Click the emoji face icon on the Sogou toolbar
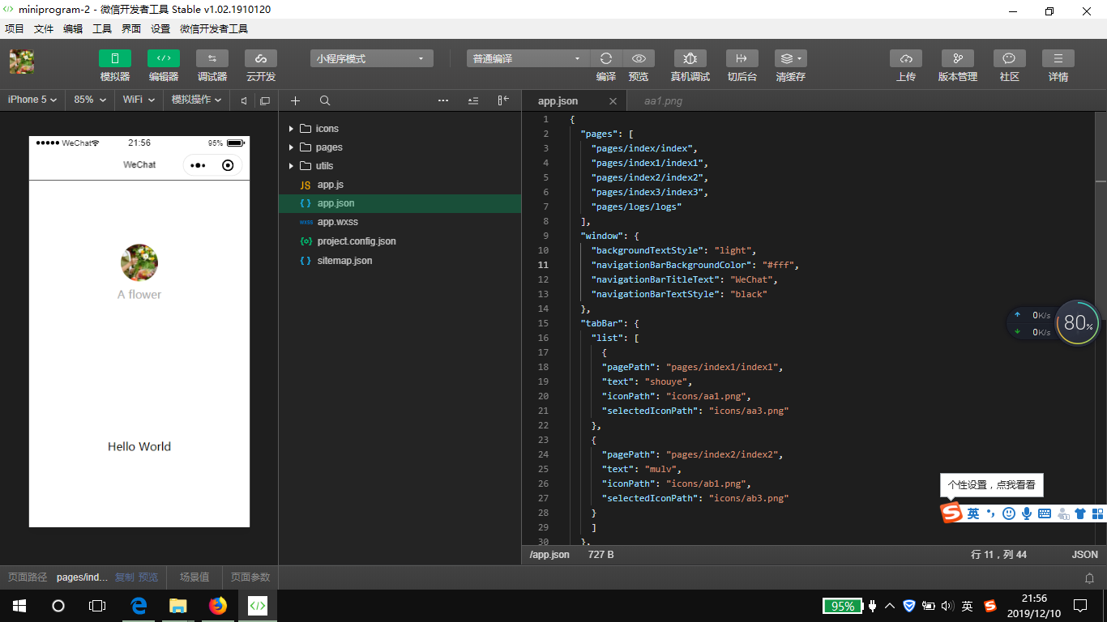Image resolution: width=1107 pixels, height=622 pixels. click(1009, 513)
